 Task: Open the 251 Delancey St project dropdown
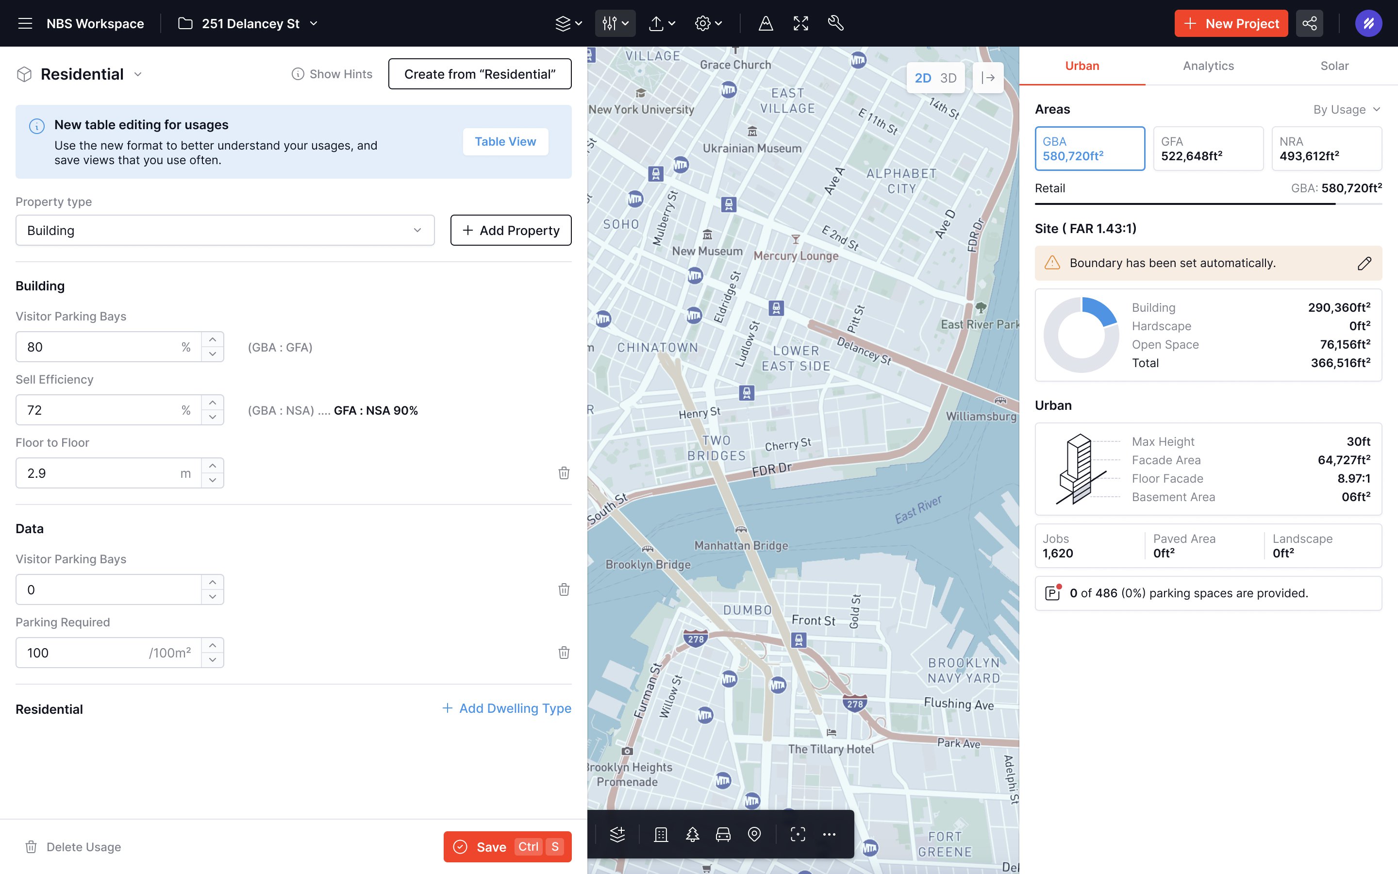(x=314, y=23)
